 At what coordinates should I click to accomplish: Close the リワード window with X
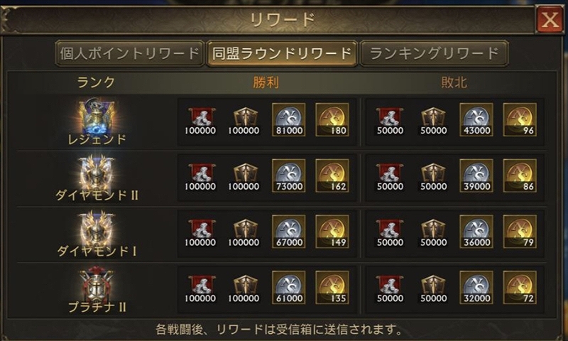[x=550, y=19]
